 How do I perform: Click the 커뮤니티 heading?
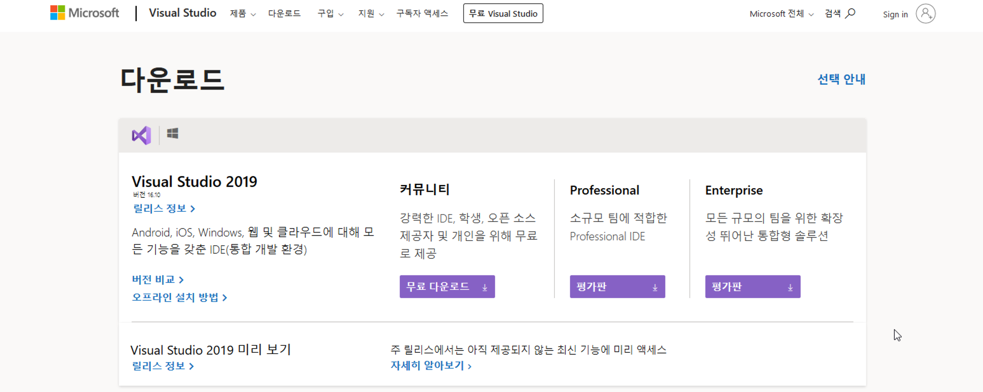pyautogui.click(x=425, y=189)
